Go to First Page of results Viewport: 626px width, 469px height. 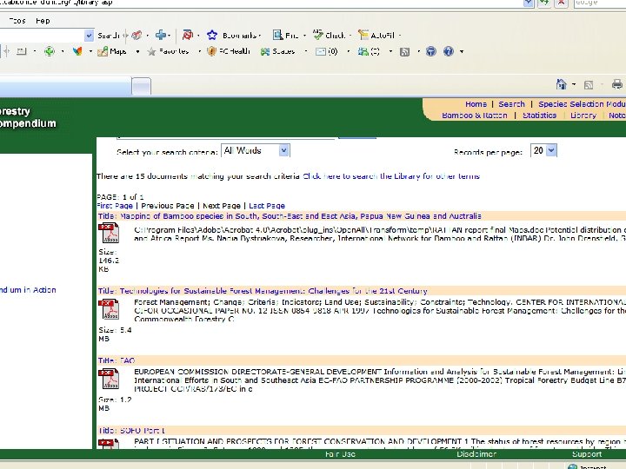click(115, 206)
